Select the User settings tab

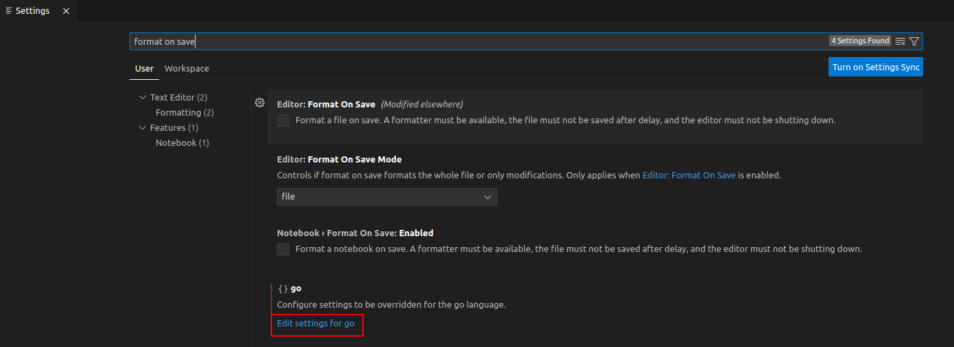(x=144, y=69)
